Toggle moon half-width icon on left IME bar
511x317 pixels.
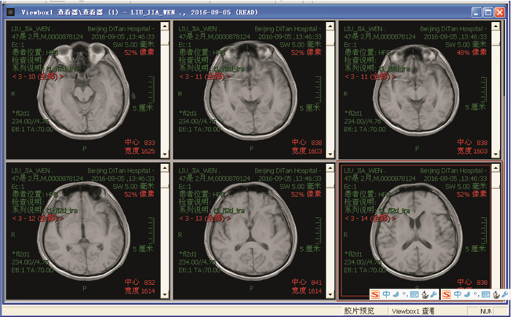[x=395, y=294]
